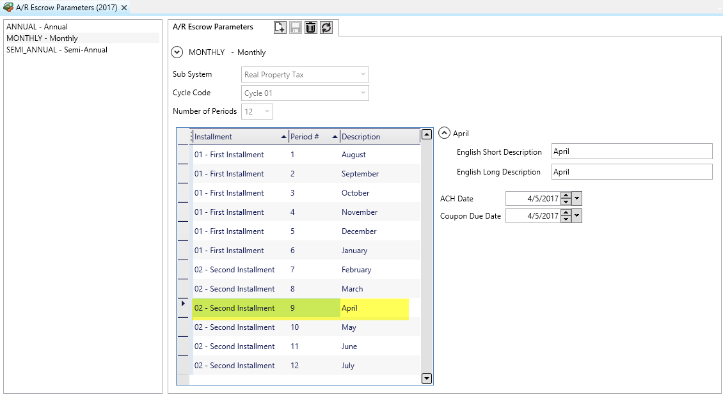Image resolution: width=723 pixels, height=397 pixels.
Task: Collapse the MONTHLY - Monthly section
Action: [x=177, y=52]
